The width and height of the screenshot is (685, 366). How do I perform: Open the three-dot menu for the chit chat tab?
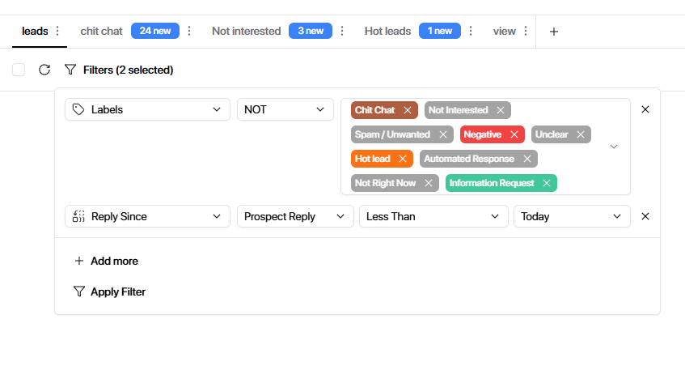click(189, 32)
